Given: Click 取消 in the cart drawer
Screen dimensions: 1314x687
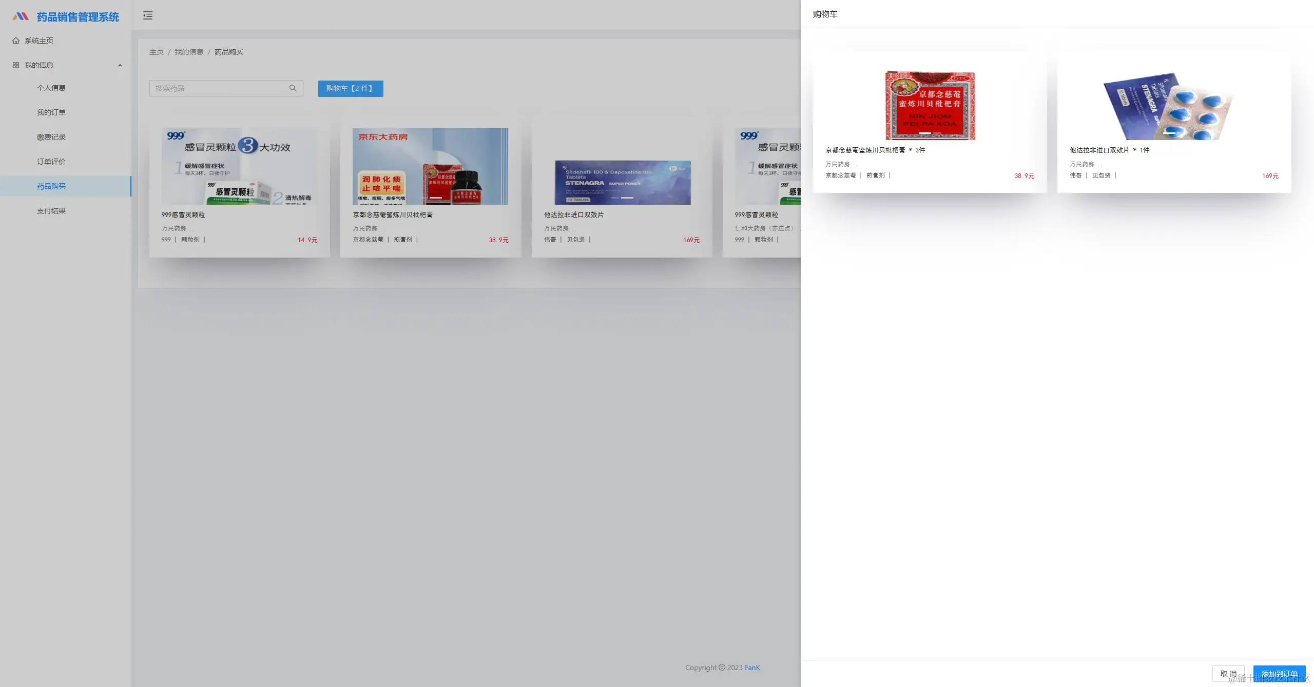Looking at the screenshot, I should [1228, 673].
